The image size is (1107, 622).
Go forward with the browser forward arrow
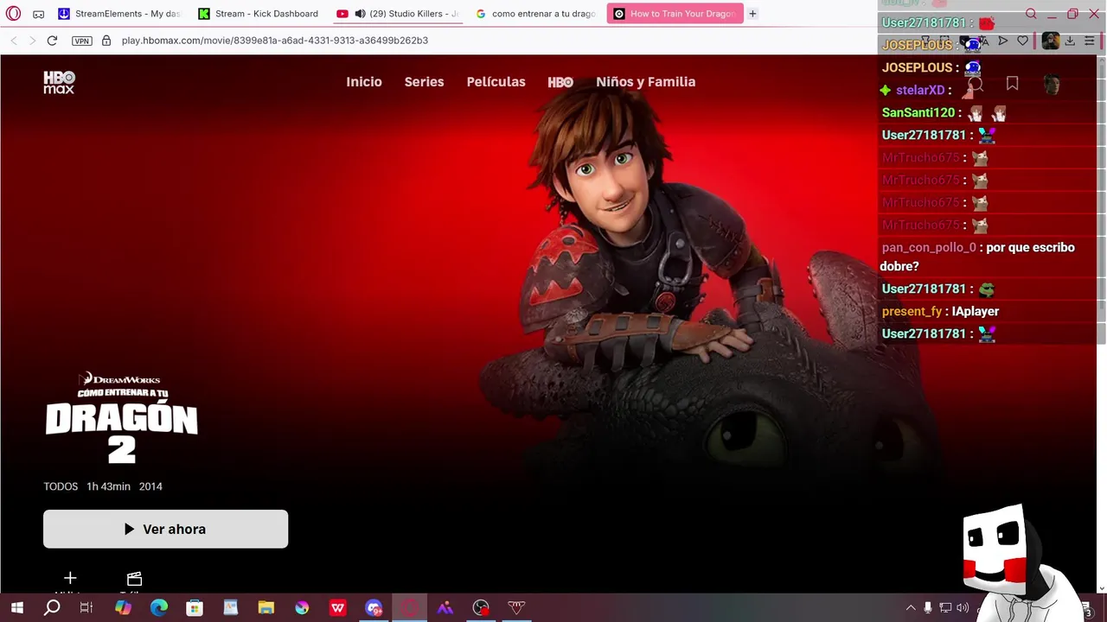click(x=32, y=41)
